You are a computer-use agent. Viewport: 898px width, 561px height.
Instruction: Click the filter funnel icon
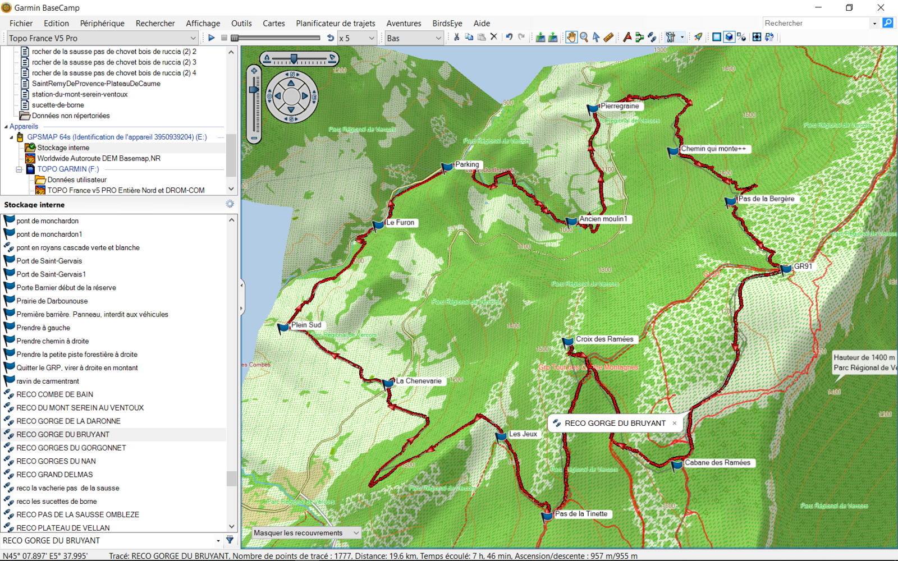230,540
